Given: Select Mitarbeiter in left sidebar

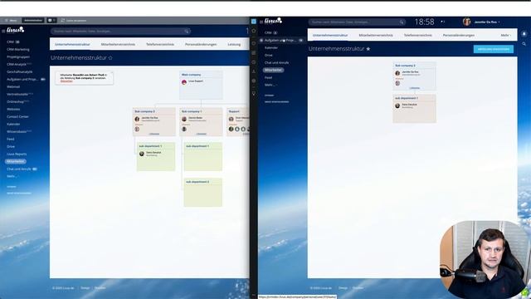Looking at the screenshot, I should click(x=16, y=161).
